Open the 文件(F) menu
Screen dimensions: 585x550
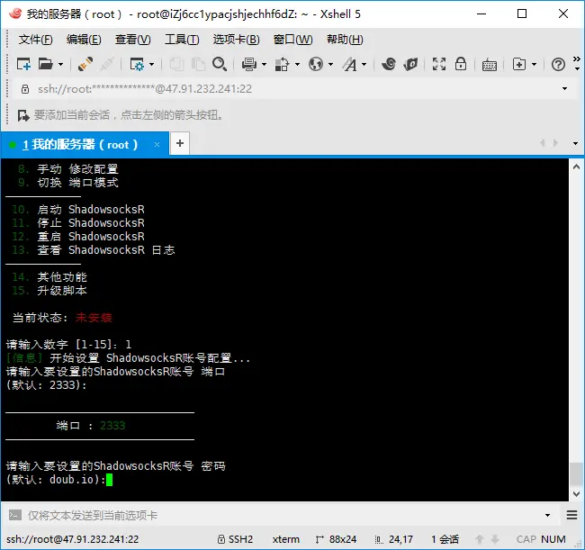click(35, 40)
